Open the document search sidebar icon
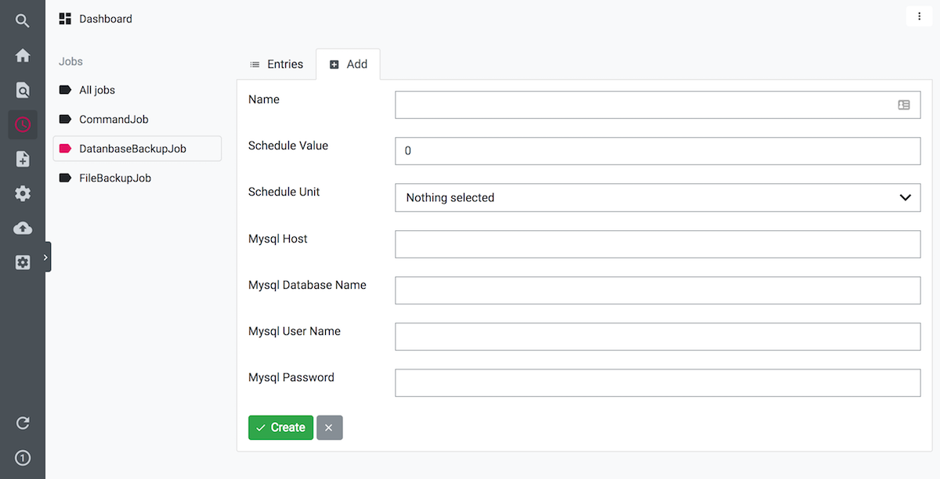 coord(23,90)
